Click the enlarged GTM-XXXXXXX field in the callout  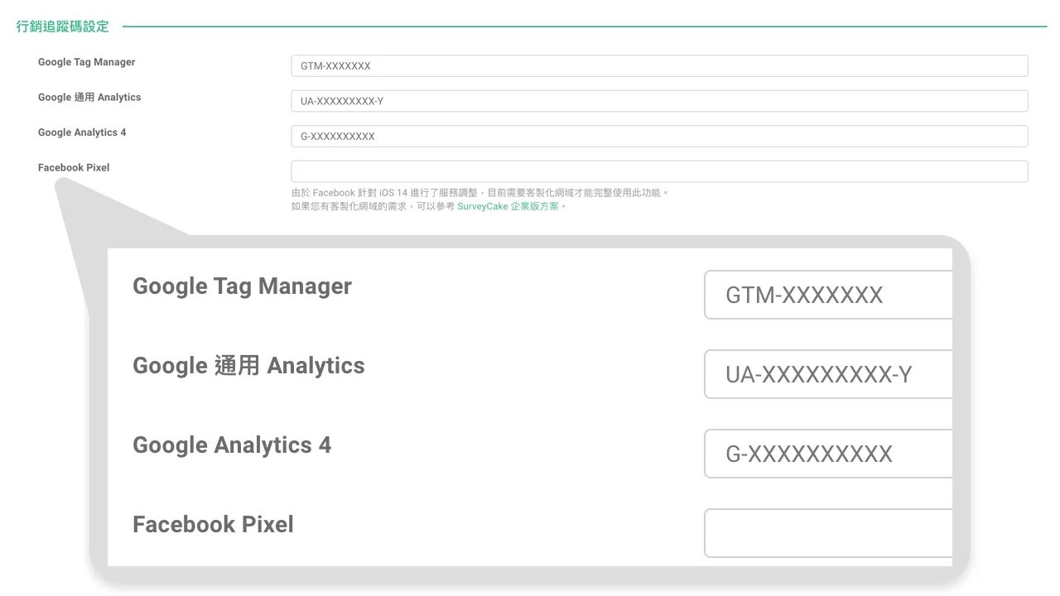coord(828,295)
